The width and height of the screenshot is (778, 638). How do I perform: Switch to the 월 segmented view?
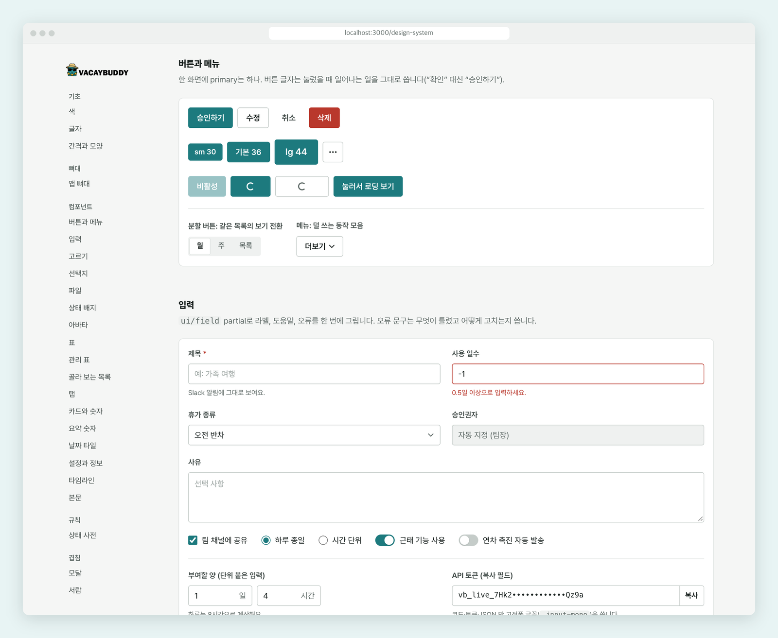[x=200, y=246]
